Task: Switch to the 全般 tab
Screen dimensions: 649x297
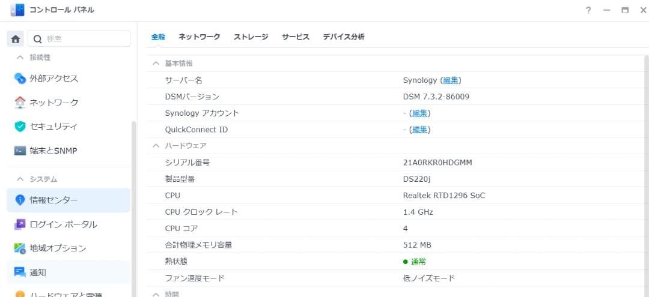Action: tap(158, 37)
